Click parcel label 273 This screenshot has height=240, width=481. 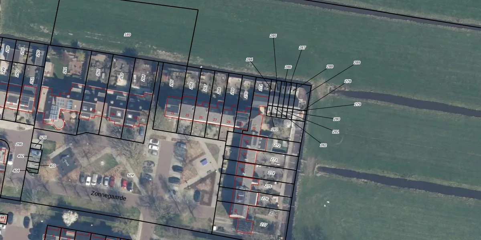coord(274,160)
